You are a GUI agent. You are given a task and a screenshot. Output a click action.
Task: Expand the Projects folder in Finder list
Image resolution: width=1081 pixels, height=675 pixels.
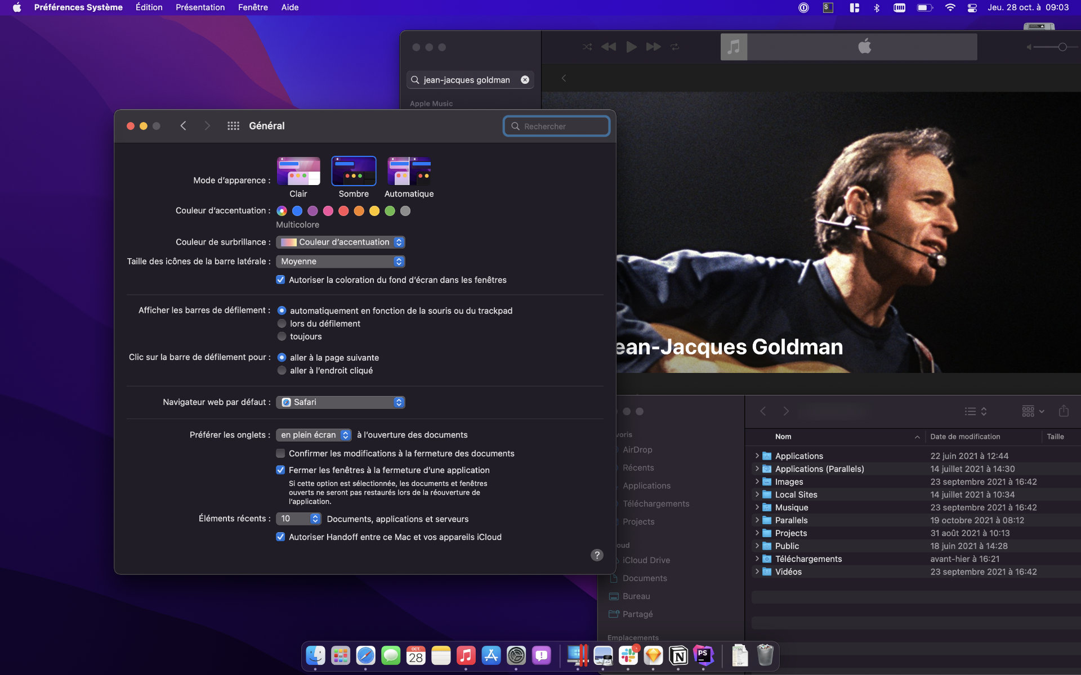coord(757,533)
